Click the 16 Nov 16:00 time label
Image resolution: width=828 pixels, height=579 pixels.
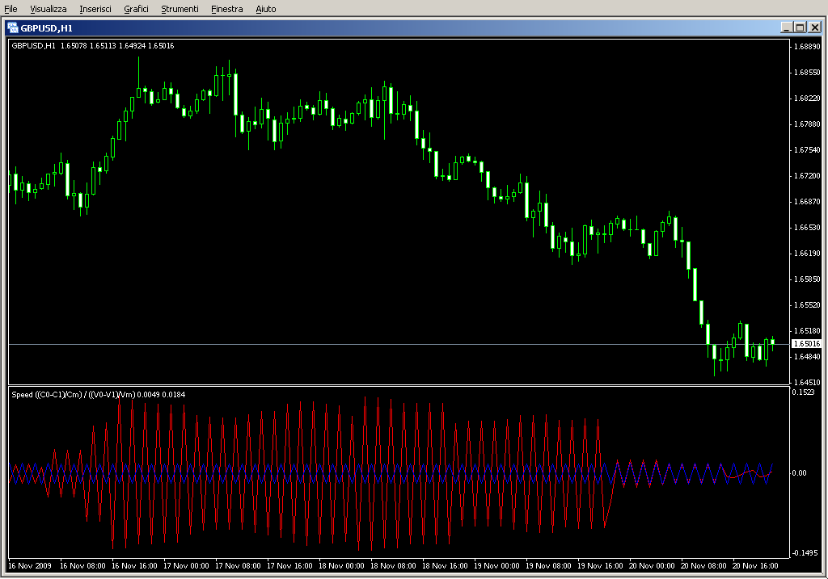coord(134,566)
